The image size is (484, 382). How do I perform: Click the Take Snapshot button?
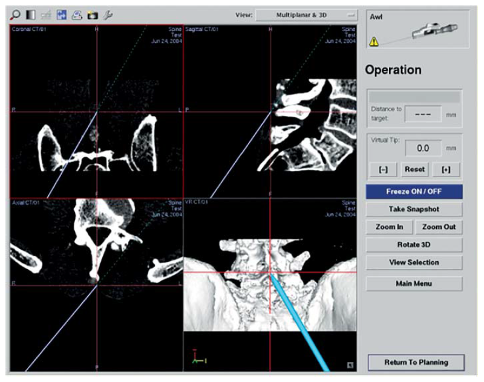click(414, 209)
